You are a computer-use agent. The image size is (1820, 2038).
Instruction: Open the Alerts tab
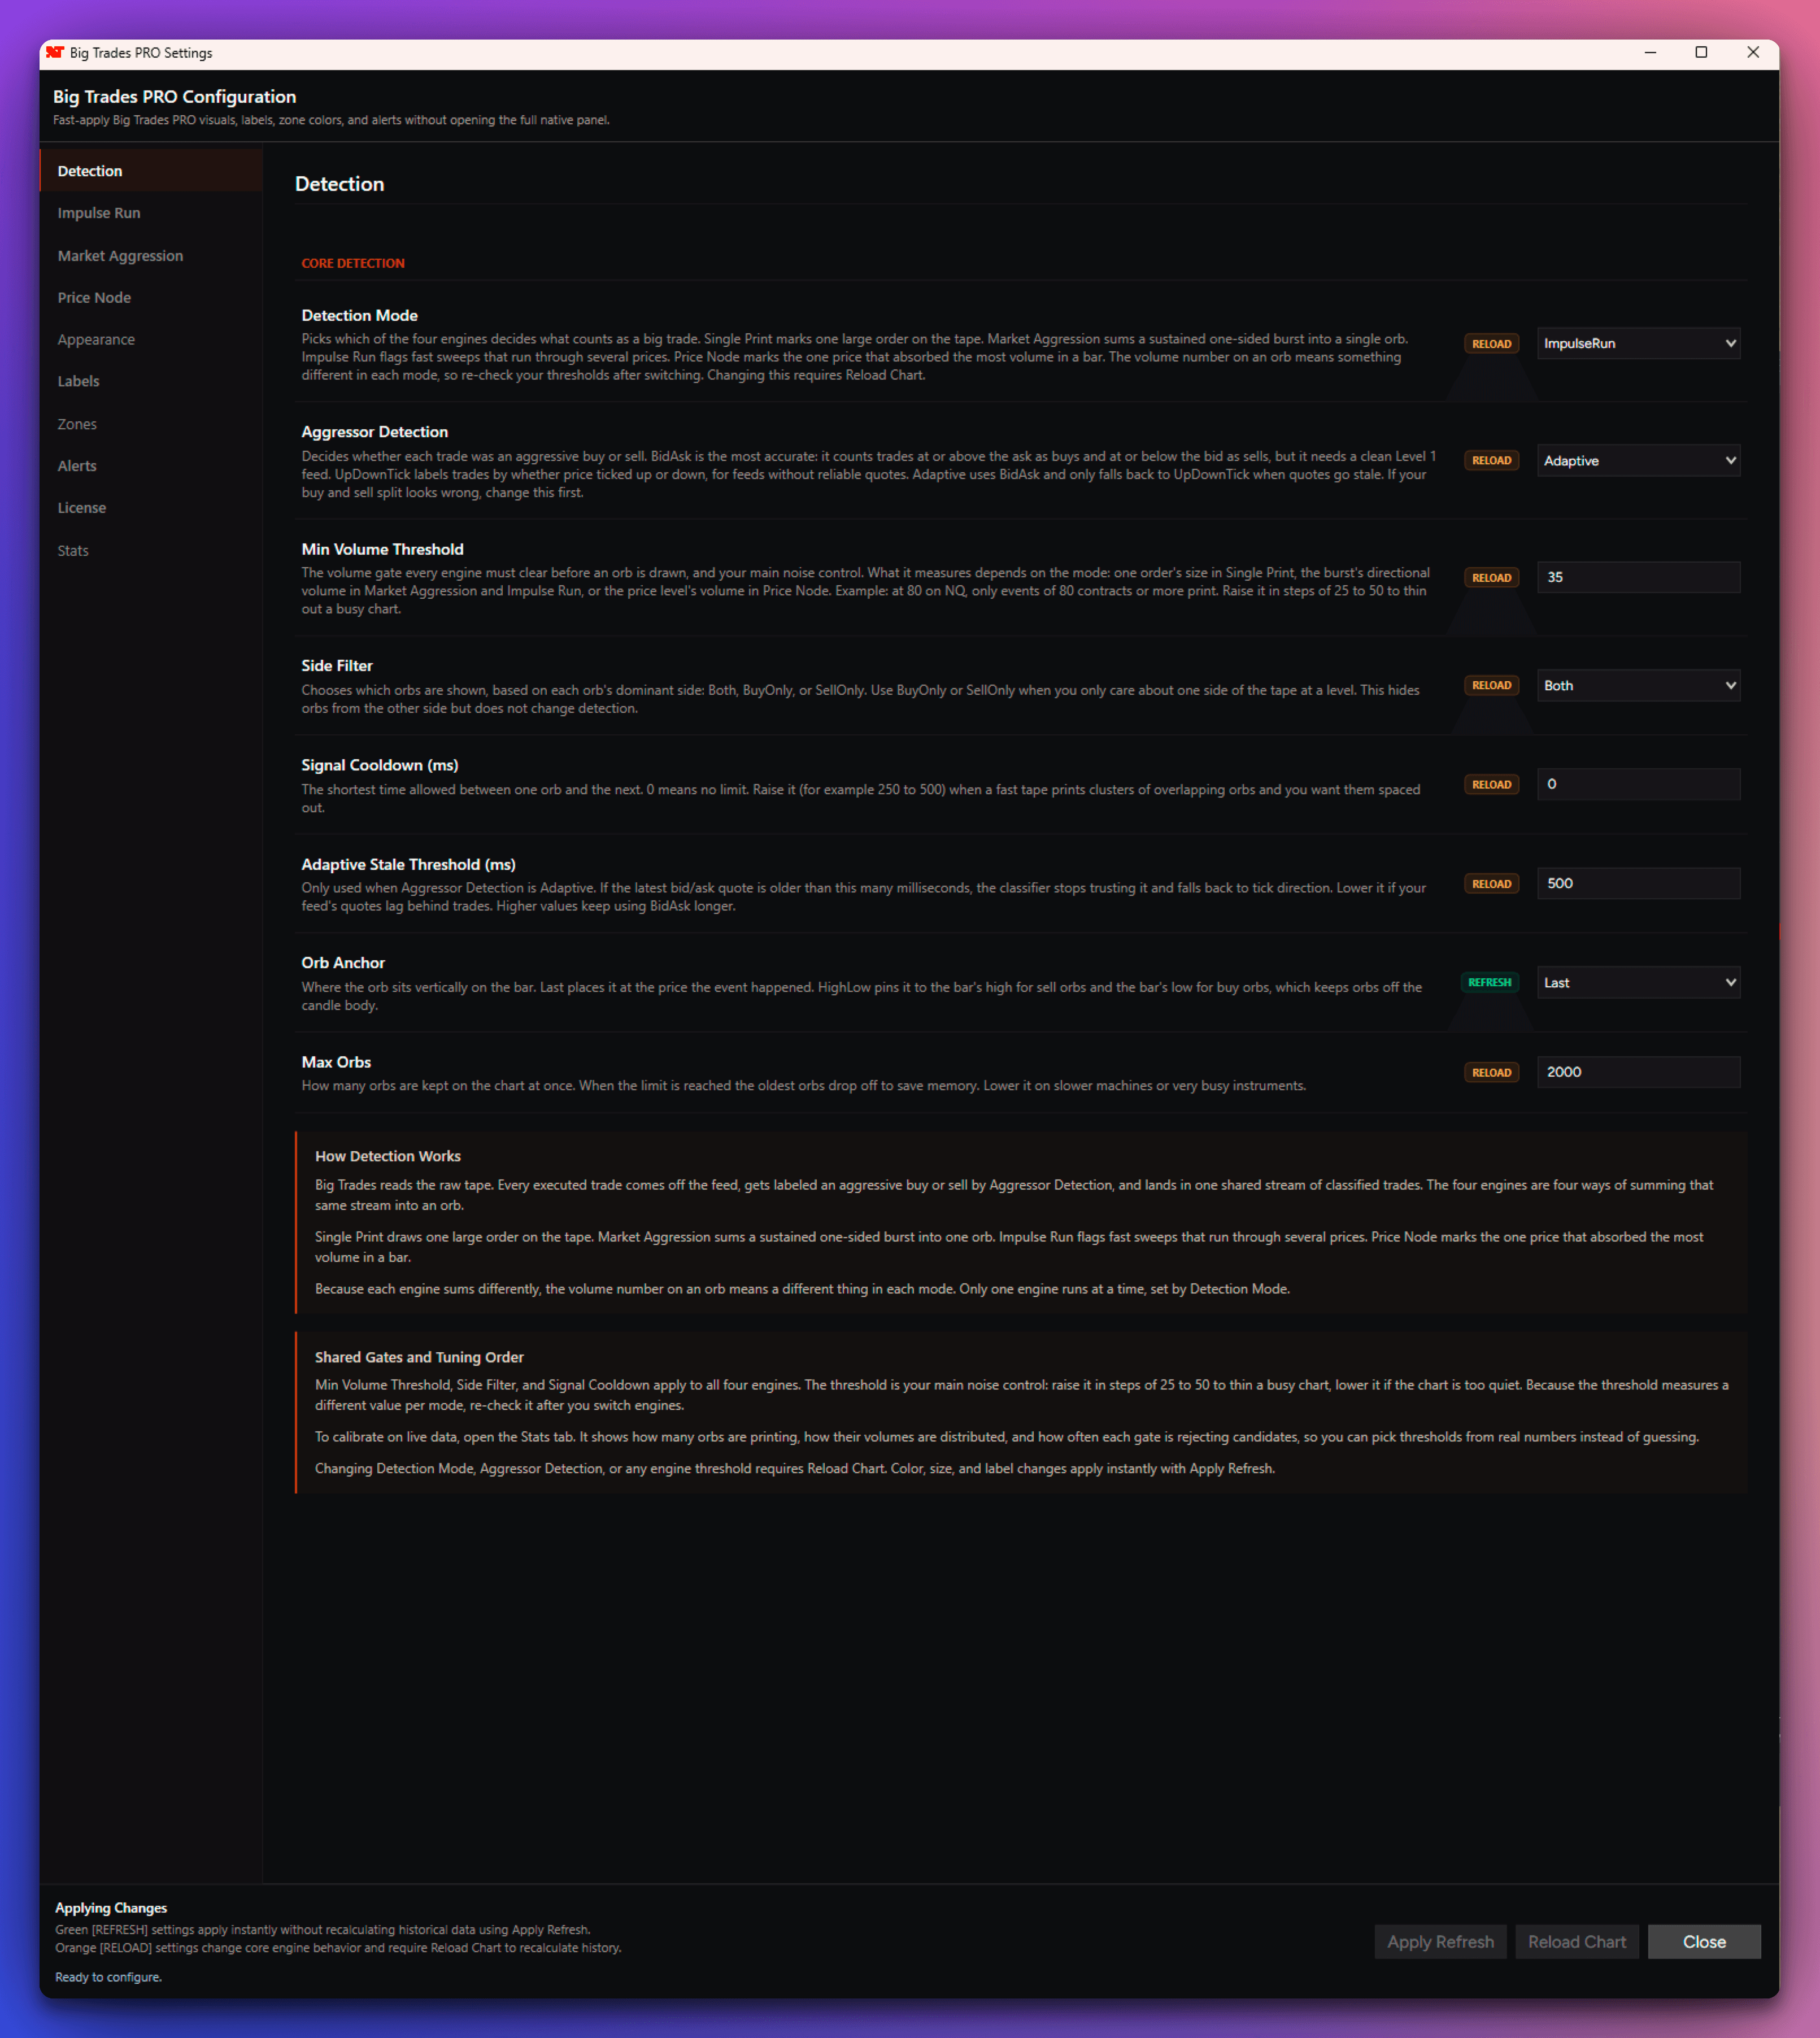click(151, 466)
